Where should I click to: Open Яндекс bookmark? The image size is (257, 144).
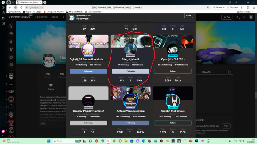(27, 12)
